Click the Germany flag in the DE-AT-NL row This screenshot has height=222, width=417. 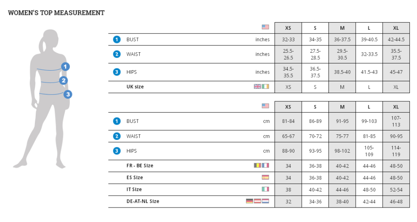coord(249,201)
